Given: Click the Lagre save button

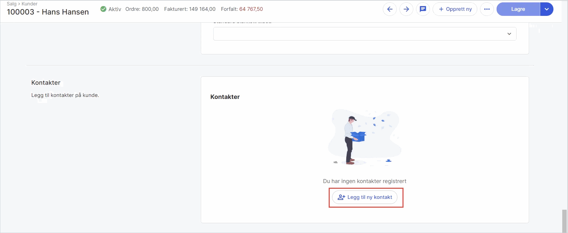Looking at the screenshot, I should click(x=518, y=9).
